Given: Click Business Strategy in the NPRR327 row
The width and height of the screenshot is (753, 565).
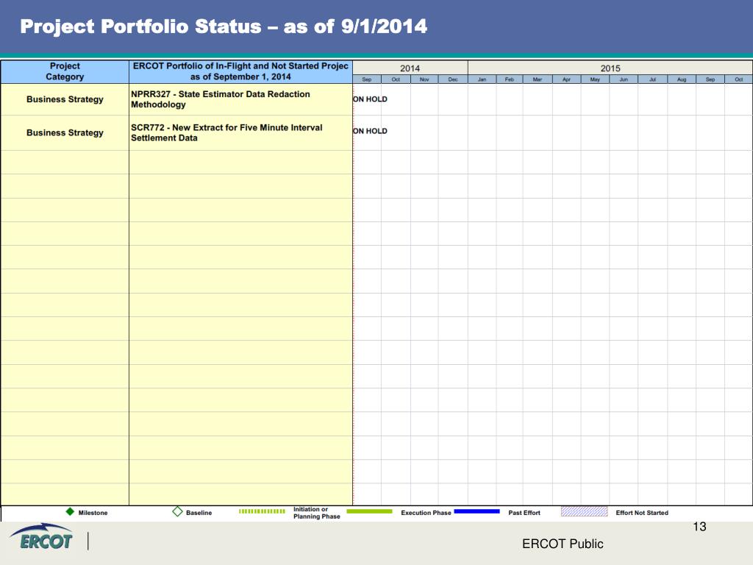Looking at the screenshot, I should tap(65, 99).
